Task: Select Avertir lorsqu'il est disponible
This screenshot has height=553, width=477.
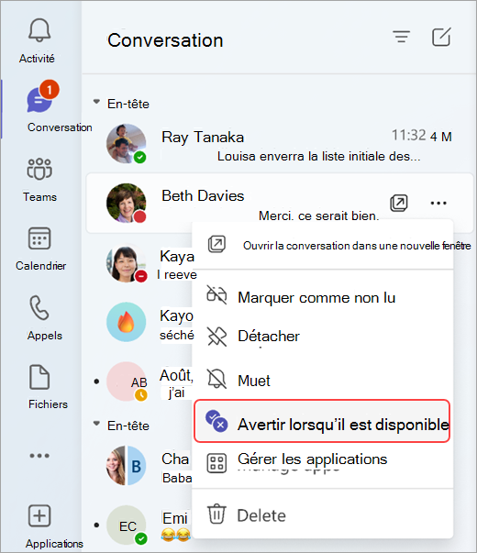Action: click(322, 421)
